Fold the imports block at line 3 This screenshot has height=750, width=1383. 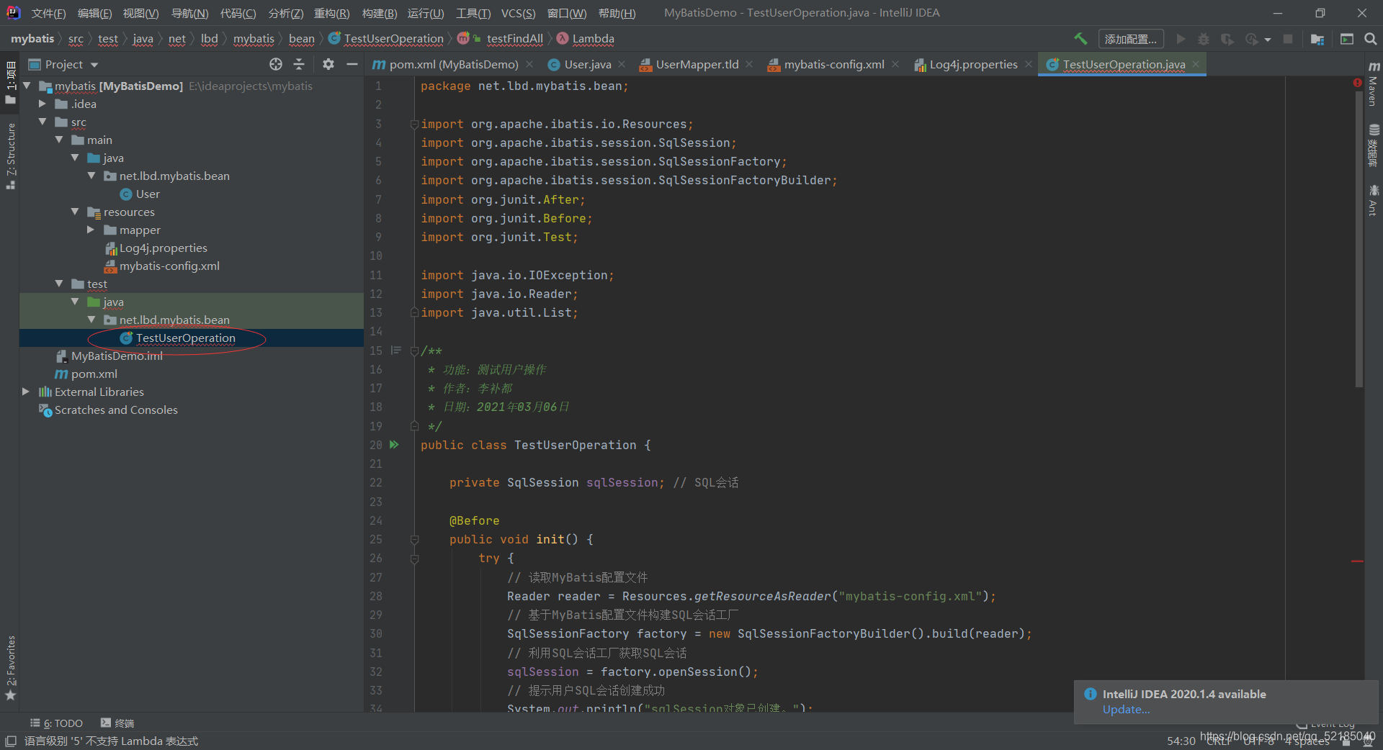(x=414, y=124)
